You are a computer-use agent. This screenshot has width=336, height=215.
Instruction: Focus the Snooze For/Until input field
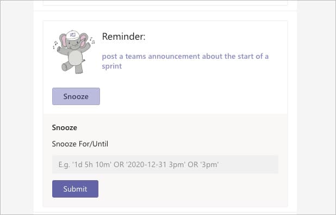click(165, 164)
